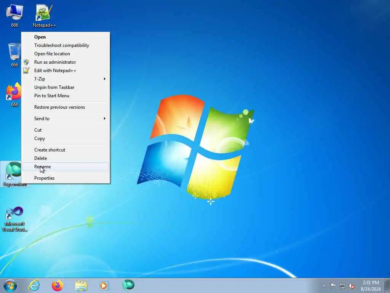Choose Rename in the context menu
Image resolution: width=390 pixels, height=293 pixels.
pos(66,167)
